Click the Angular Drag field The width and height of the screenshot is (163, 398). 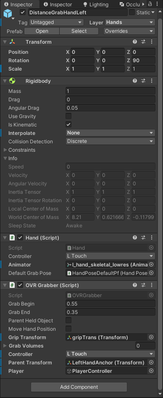pos(110,108)
